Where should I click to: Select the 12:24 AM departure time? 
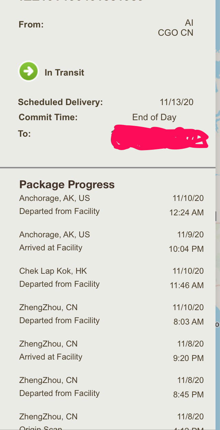click(x=186, y=213)
